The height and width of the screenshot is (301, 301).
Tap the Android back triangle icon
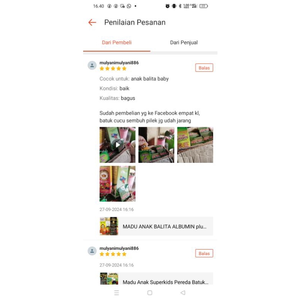(183, 293)
